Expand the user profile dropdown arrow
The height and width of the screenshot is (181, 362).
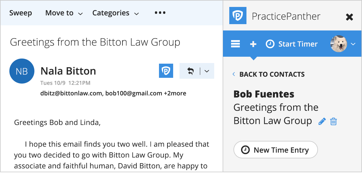click(x=353, y=44)
